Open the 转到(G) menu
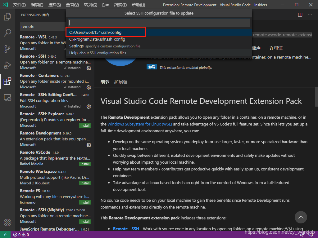This screenshot has width=318, height=238. [90, 5]
